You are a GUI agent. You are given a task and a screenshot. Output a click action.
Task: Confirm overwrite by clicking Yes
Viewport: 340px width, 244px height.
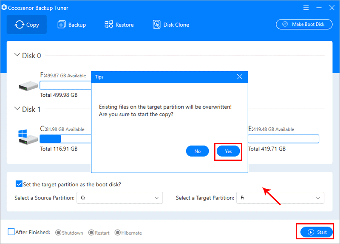click(228, 151)
